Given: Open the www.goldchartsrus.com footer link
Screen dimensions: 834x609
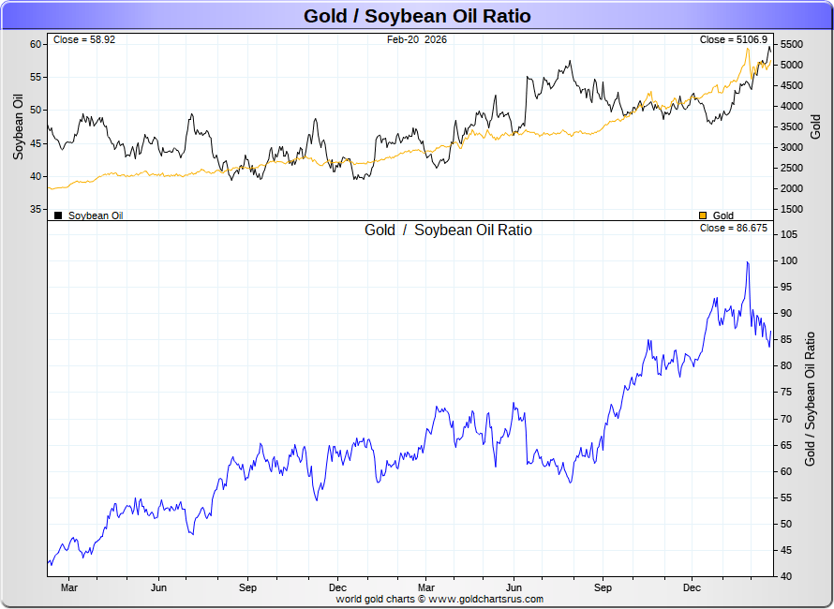Looking at the screenshot, I should (485, 599).
